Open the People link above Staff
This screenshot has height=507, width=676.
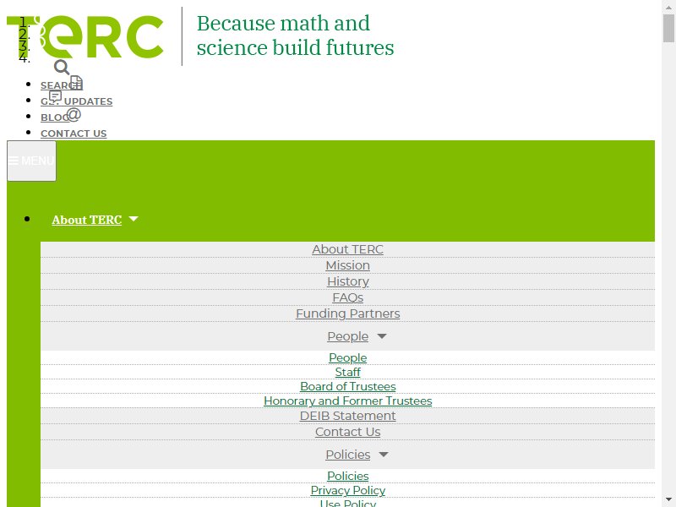(347, 357)
